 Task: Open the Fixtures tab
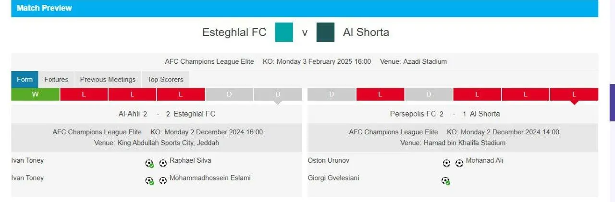56,80
